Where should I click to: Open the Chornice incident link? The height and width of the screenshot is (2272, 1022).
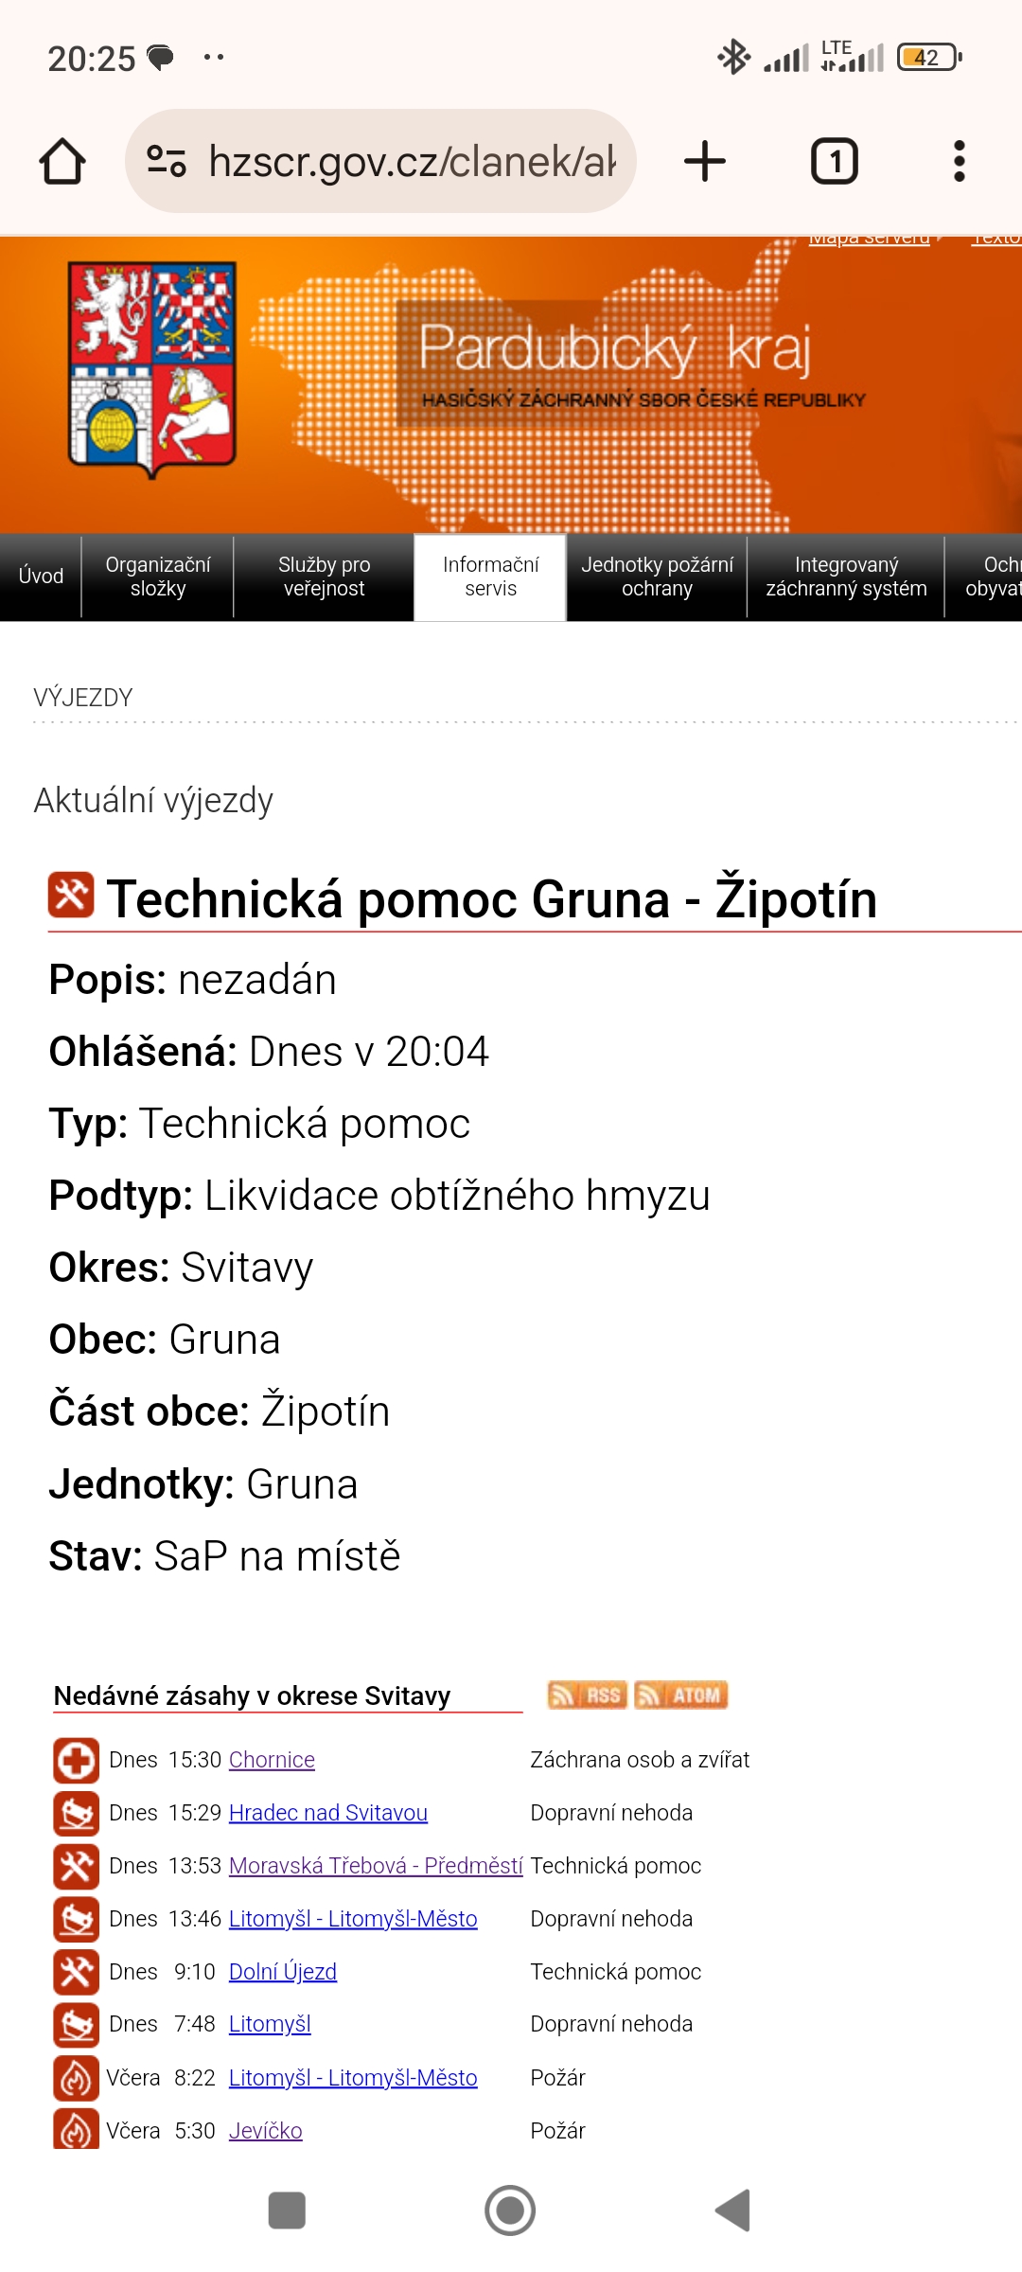(x=272, y=1760)
